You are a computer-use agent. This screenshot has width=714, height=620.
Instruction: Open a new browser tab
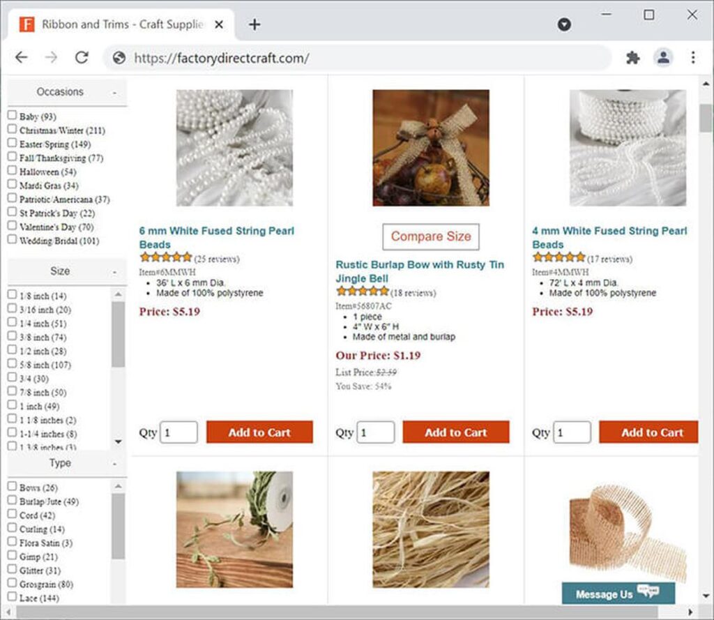coord(255,23)
